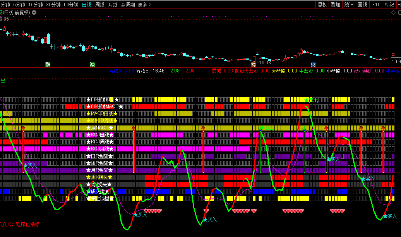Expand the 更多 periods menu
401x237 pixels.
pos(144,5)
